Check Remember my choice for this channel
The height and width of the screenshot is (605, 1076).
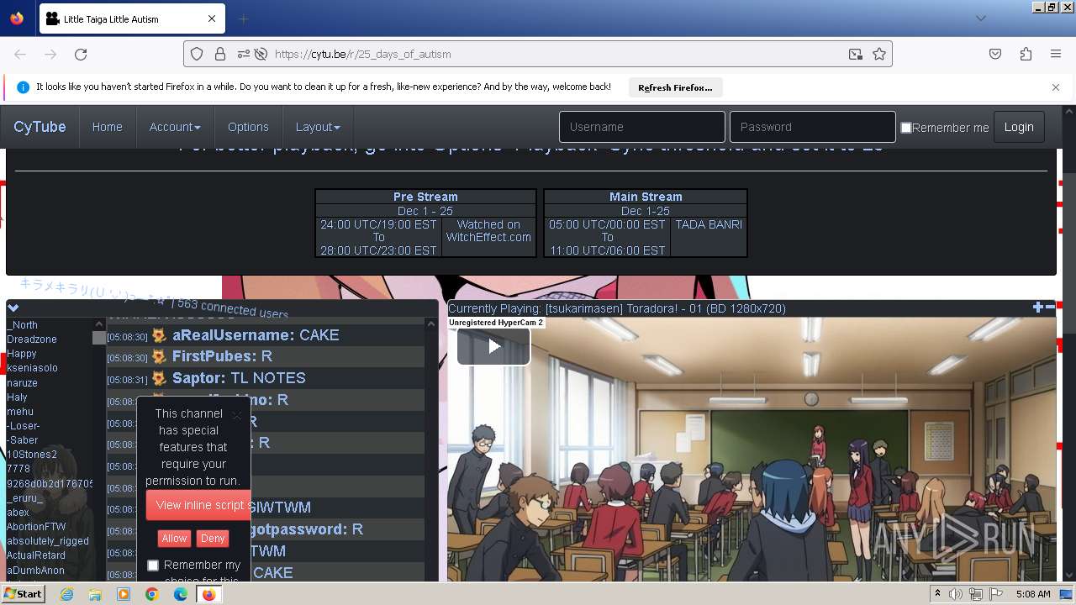point(153,566)
